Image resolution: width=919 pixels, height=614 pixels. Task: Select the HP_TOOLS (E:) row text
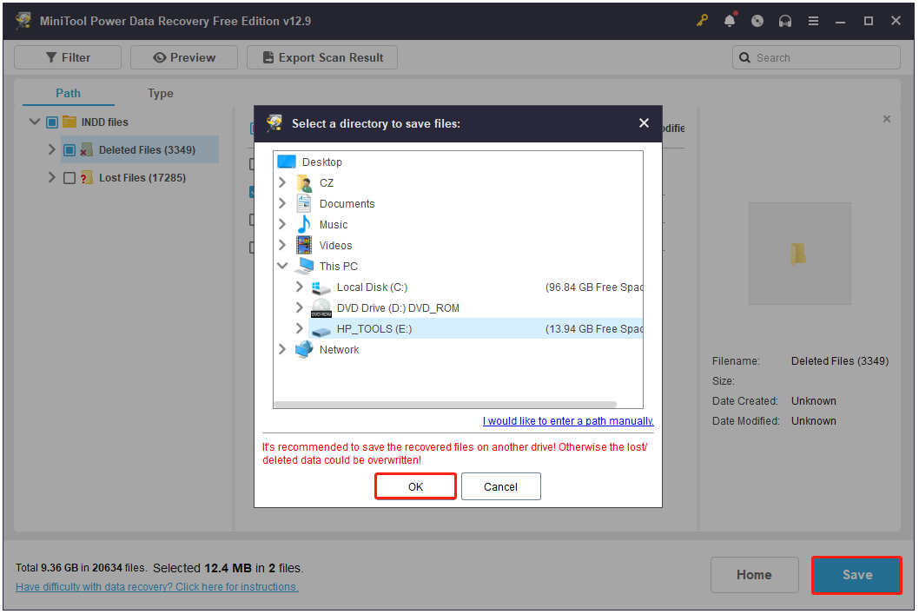tap(374, 329)
